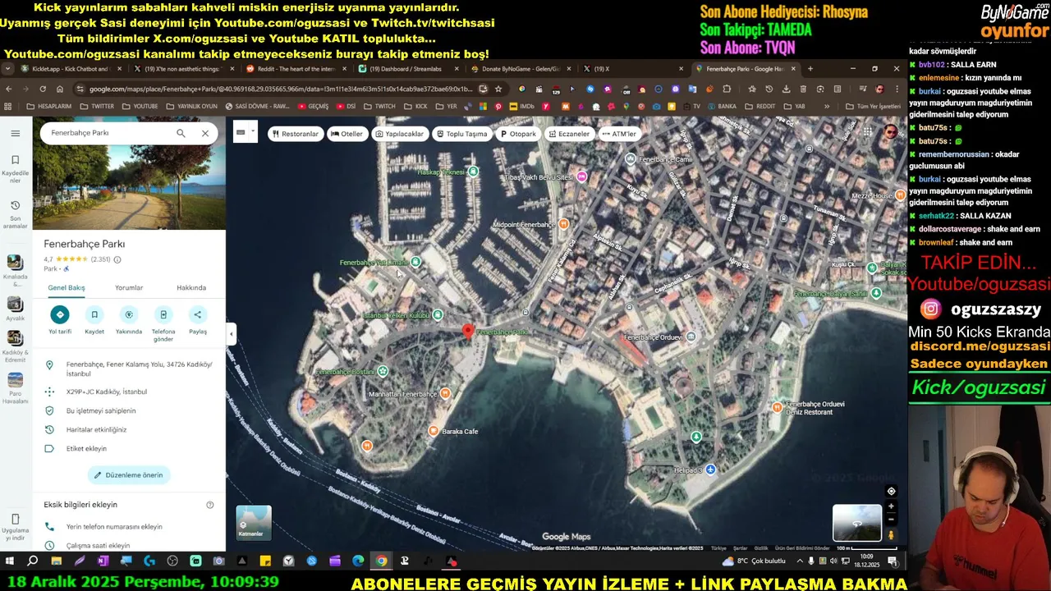The image size is (1051, 591).
Task: Click the Telefona gönder icon
Action: tap(163, 314)
